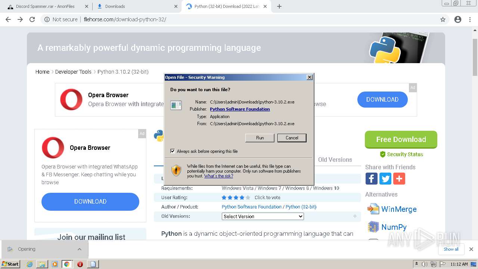Open the Old Versions page tab
The width and height of the screenshot is (478, 269).
pyautogui.click(x=335, y=160)
